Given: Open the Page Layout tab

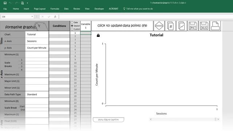Looking at the screenshot, I should tap(40, 9).
